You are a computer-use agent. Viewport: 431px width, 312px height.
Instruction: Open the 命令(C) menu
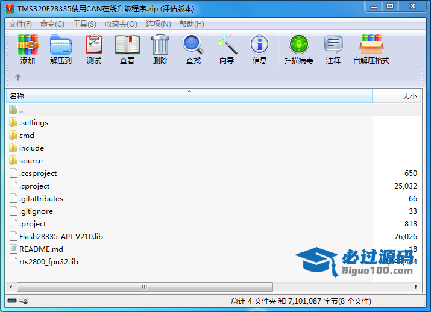[52, 24]
